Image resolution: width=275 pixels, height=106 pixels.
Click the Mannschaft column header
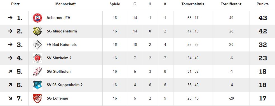[65, 4]
